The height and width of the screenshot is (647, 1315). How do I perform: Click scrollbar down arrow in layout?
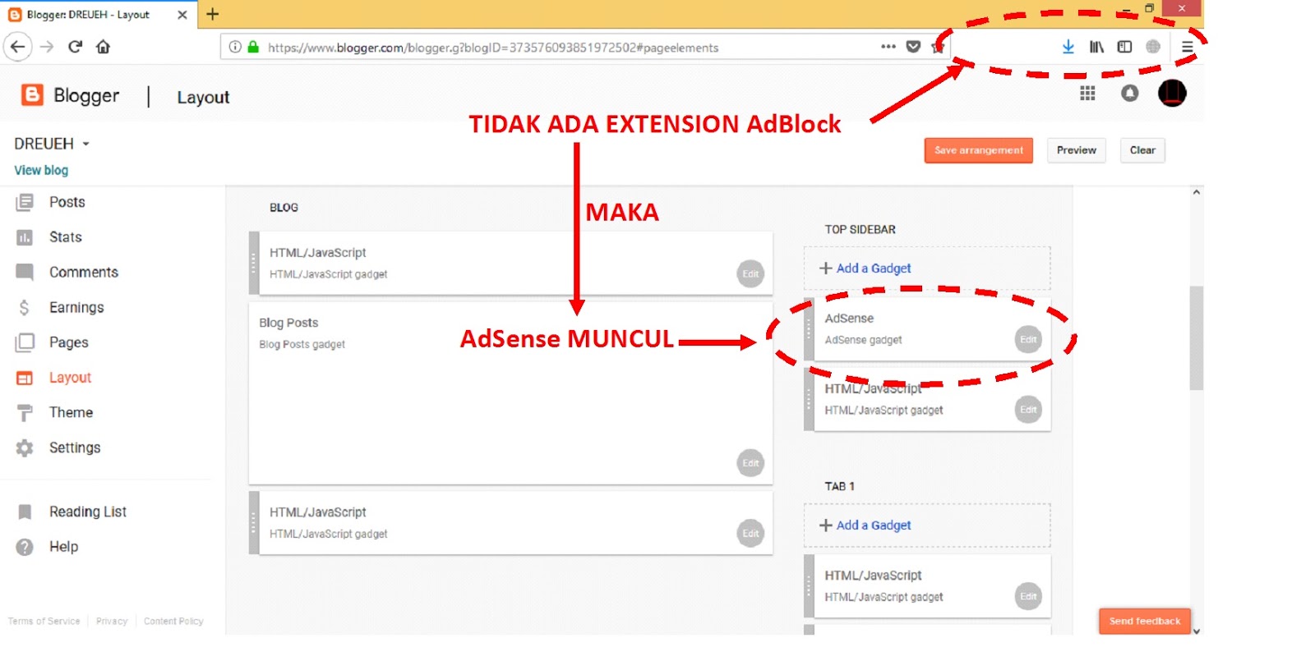point(1197,631)
